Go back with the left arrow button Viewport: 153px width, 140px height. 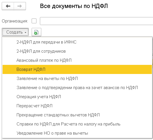coord(8,6)
